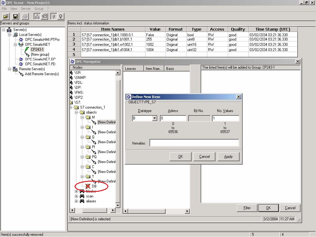Select the \SNMP: node
The width and height of the screenshot is (316, 237).
click(x=80, y=78)
